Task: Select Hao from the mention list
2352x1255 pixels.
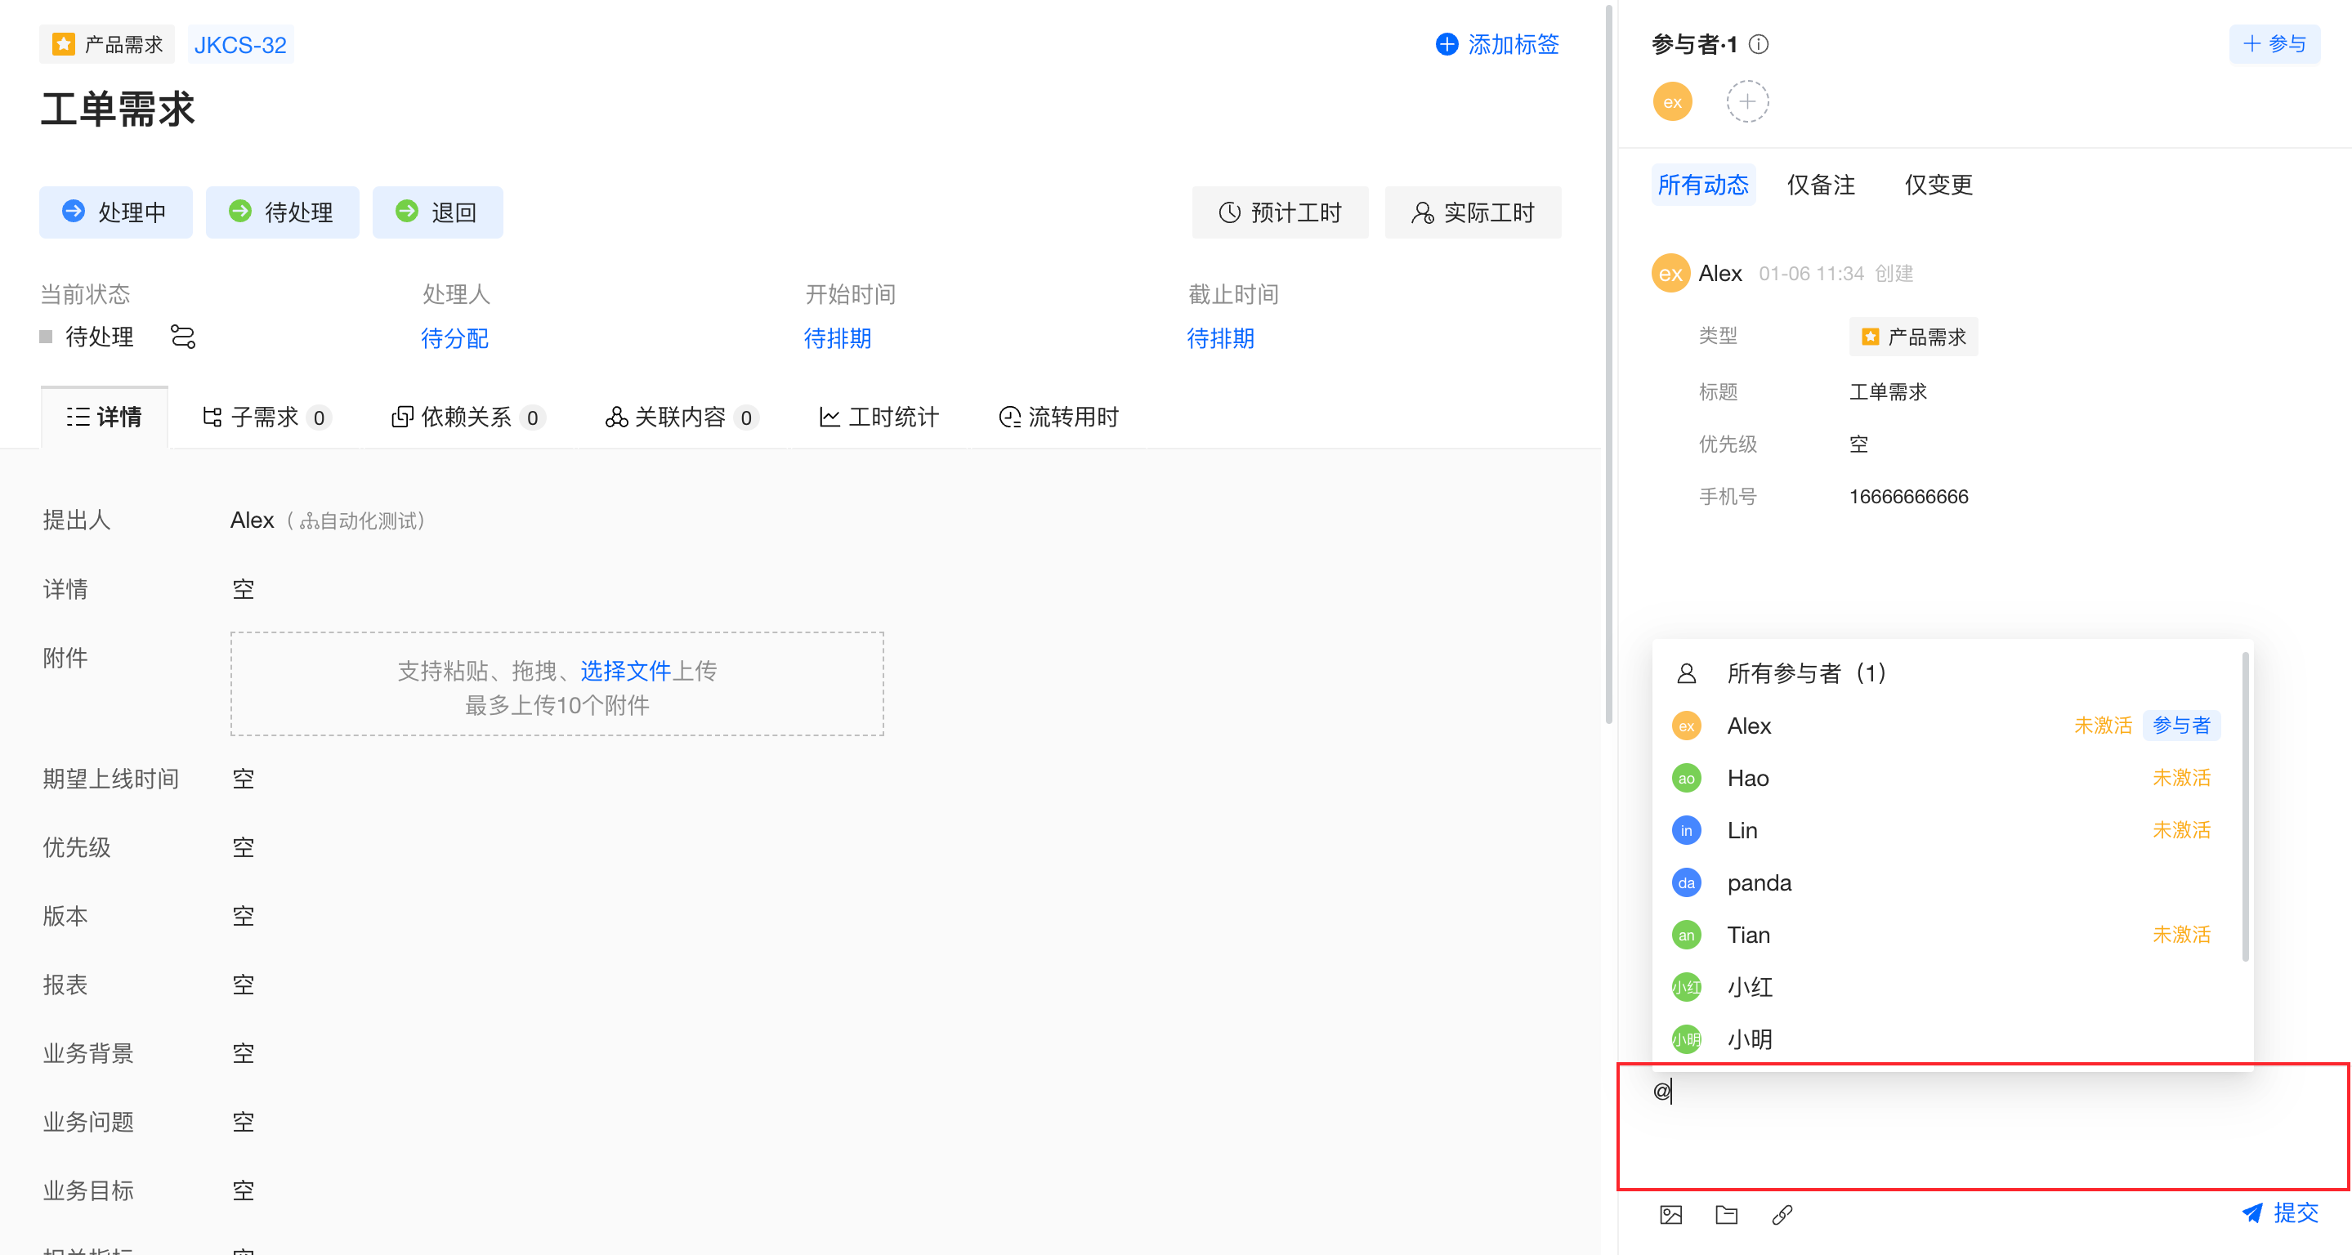Action: pyautogui.click(x=1747, y=778)
